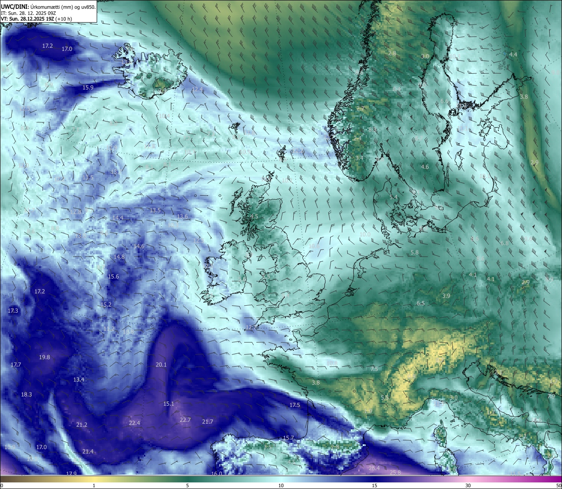
Task: Click the 20.1 value label
Action: click(161, 364)
